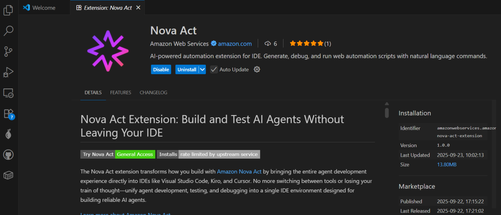Image resolution: width=501 pixels, height=215 pixels.
Task: Open the Explorer view in activity bar
Action: [x=8, y=10]
